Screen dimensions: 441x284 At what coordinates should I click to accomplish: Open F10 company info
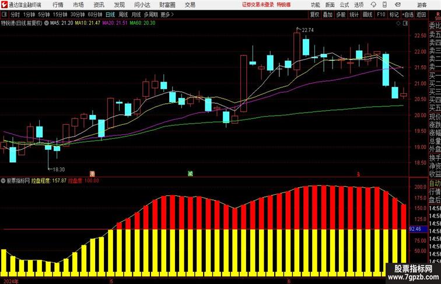[x=381, y=15]
